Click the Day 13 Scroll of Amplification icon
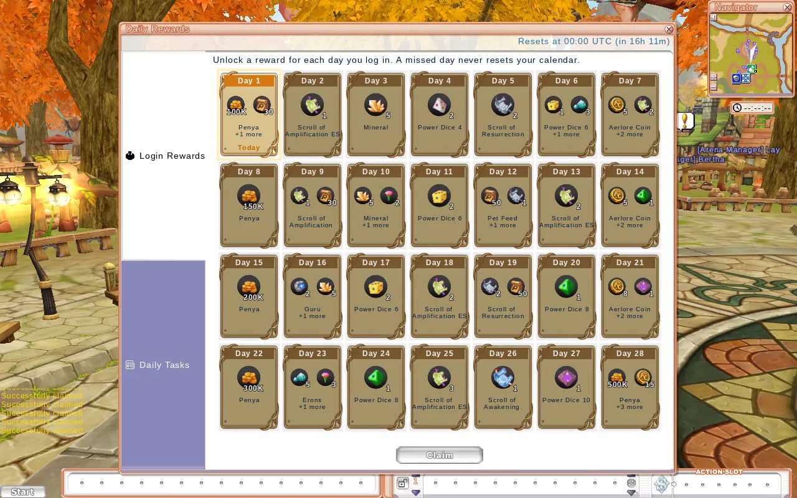 pos(566,196)
